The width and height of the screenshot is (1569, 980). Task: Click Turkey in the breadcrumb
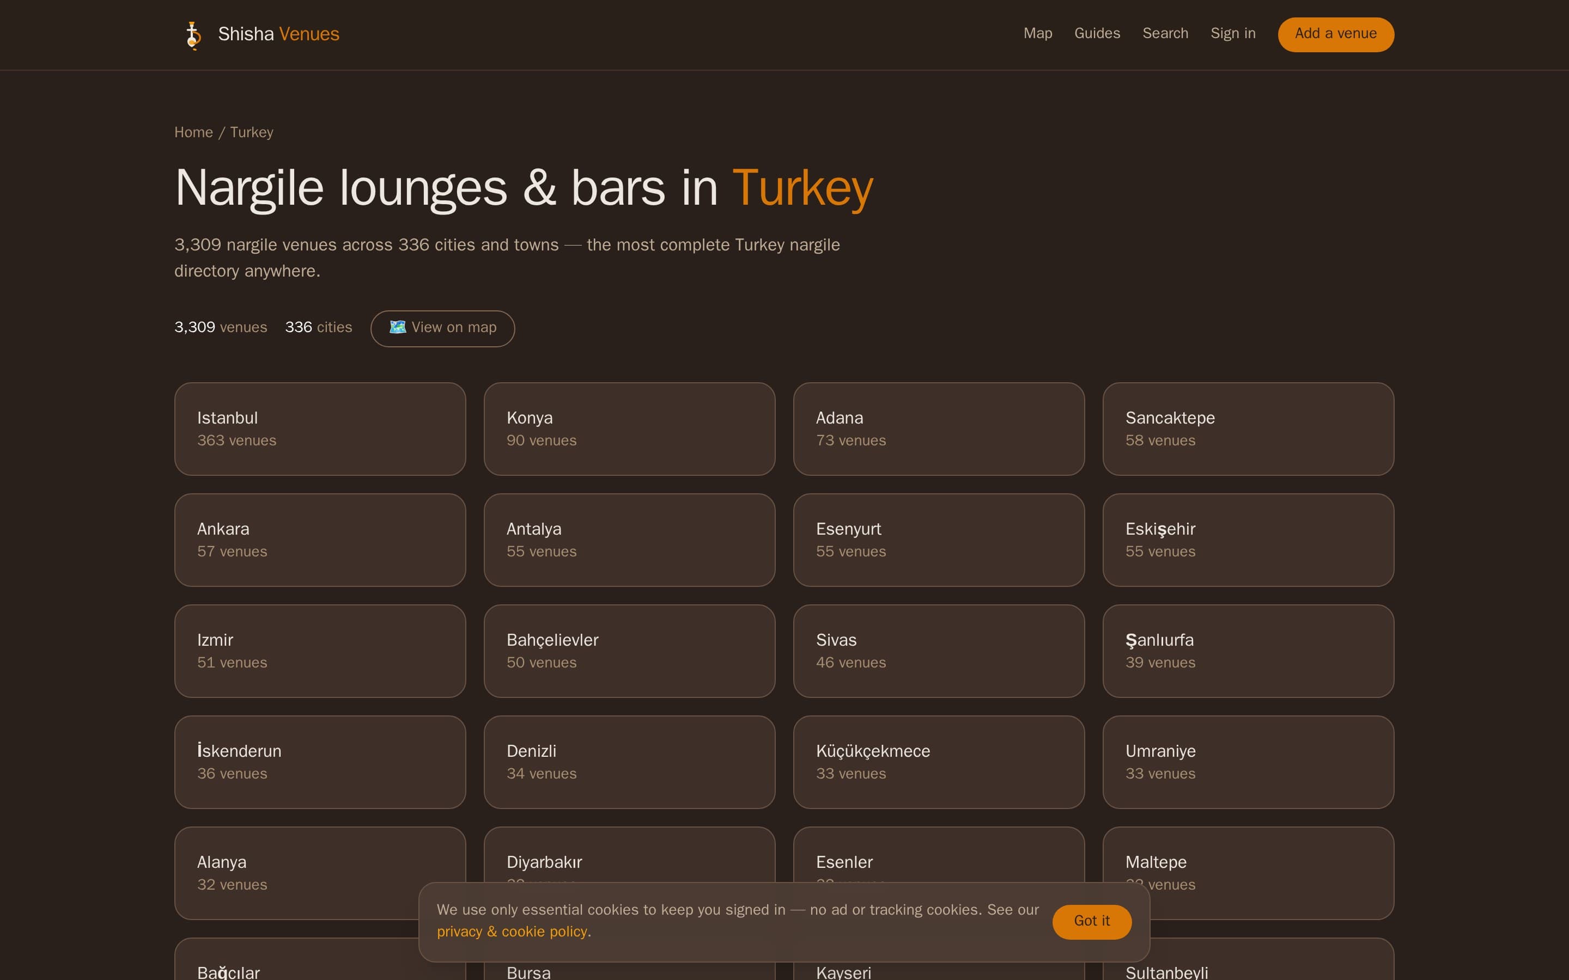coord(252,132)
